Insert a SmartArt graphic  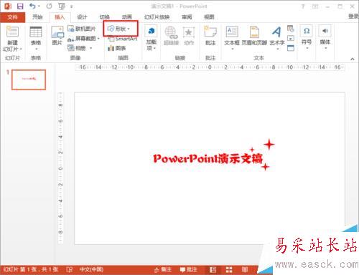click(123, 39)
